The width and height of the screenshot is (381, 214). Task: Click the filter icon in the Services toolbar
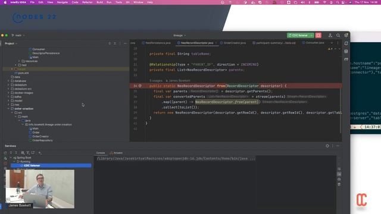[x=28, y=153]
